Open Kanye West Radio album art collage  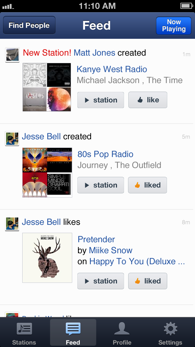[47, 87]
